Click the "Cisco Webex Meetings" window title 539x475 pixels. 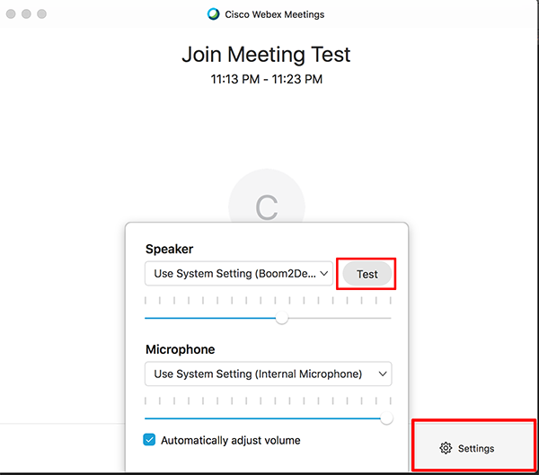pos(274,14)
